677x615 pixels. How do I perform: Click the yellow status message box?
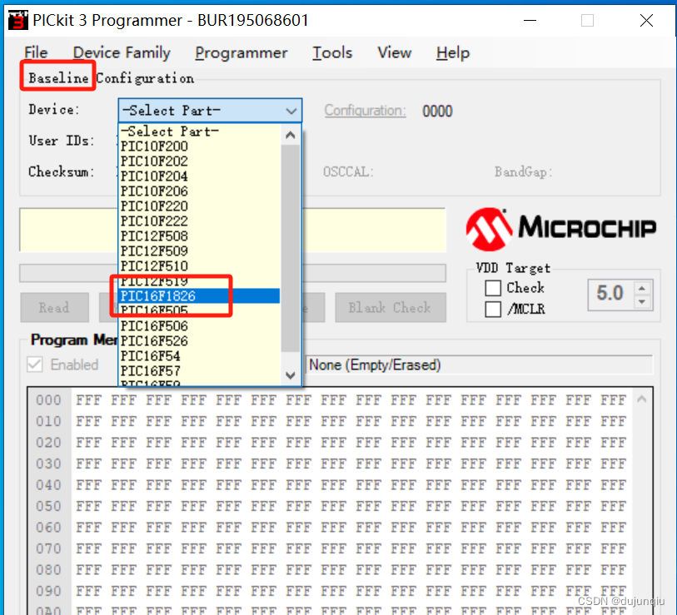(232, 230)
